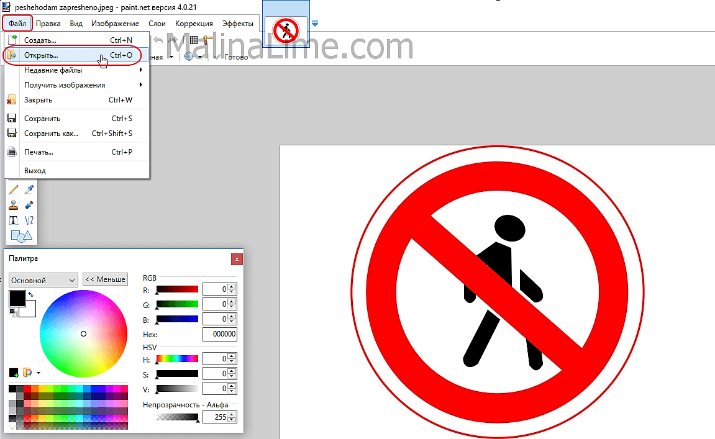Select the Text tool
715x439 pixels.
tap(13, 220)
